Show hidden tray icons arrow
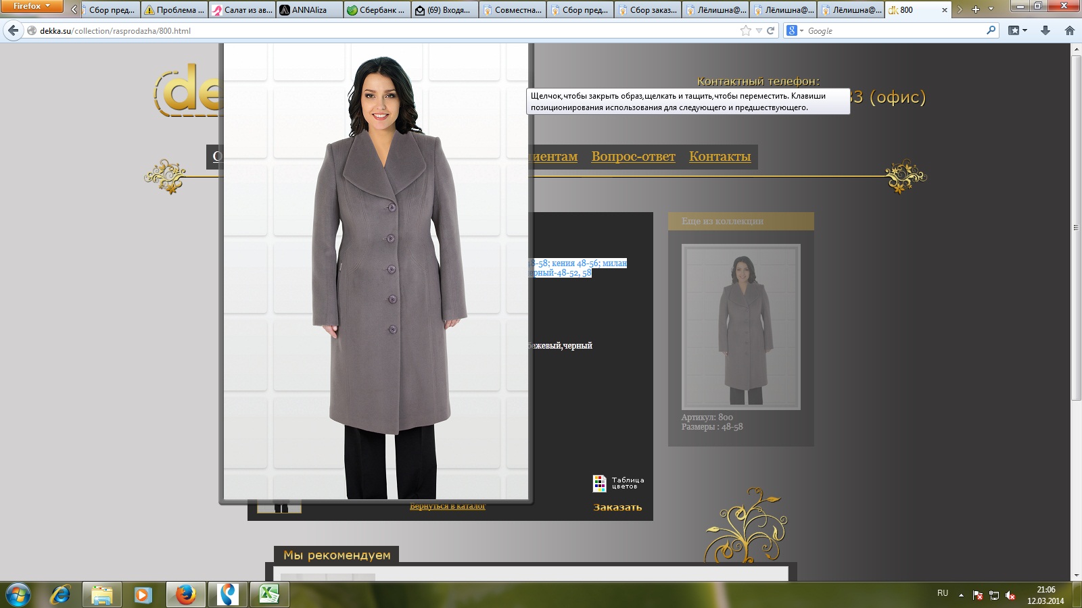Viewport: 1082px width, 608px height. tap(961, 595)
